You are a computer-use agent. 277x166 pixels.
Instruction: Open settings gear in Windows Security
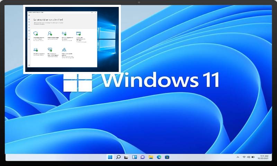29,65
